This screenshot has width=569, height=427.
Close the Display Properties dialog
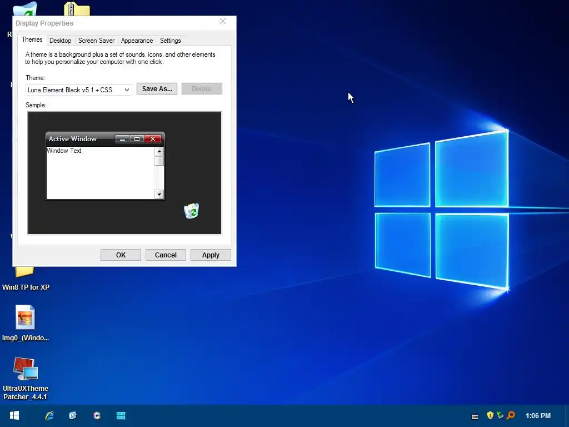[223, 22]
